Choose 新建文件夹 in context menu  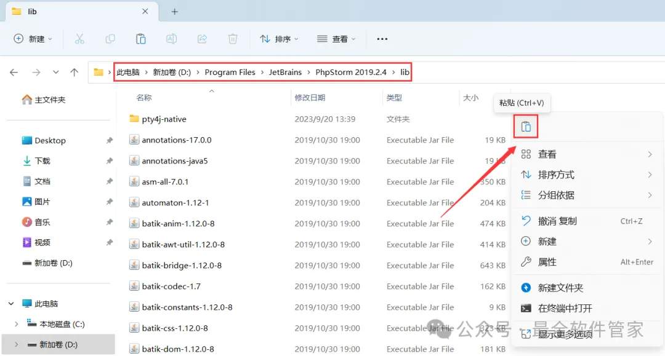587,288
